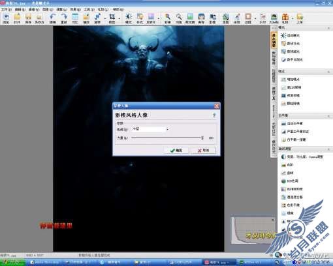
Task: Click the 浏览 browse toolbar icon
Action: 6,18
